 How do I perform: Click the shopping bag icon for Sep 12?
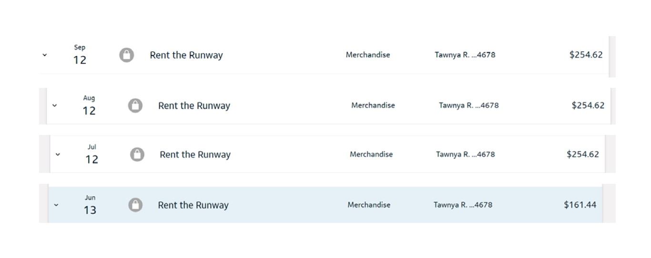point(126,55)
